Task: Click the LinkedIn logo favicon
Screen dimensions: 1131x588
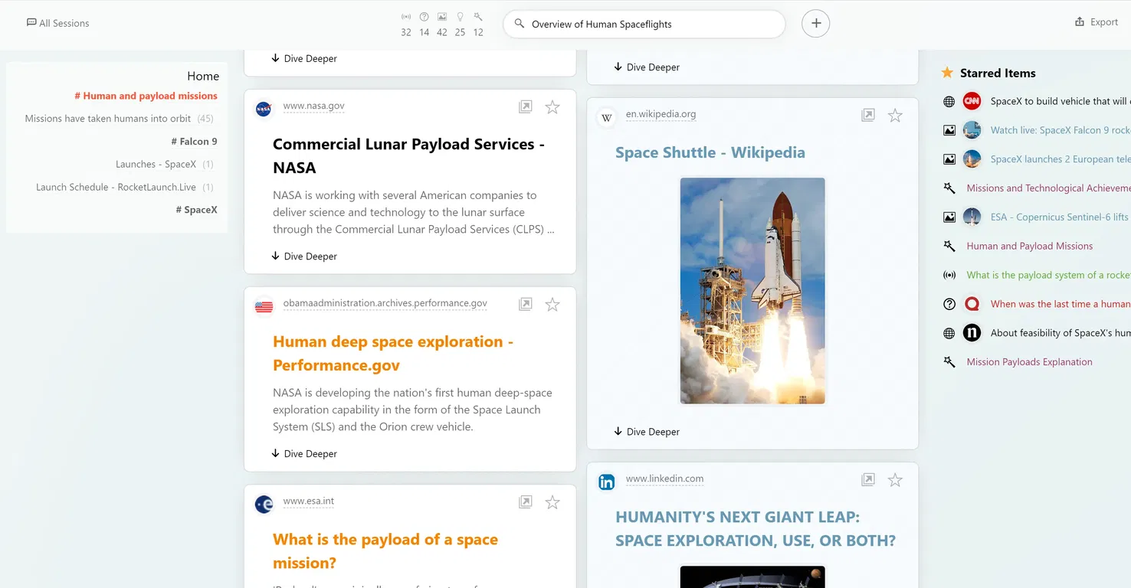Action: [x=606, y=482]
